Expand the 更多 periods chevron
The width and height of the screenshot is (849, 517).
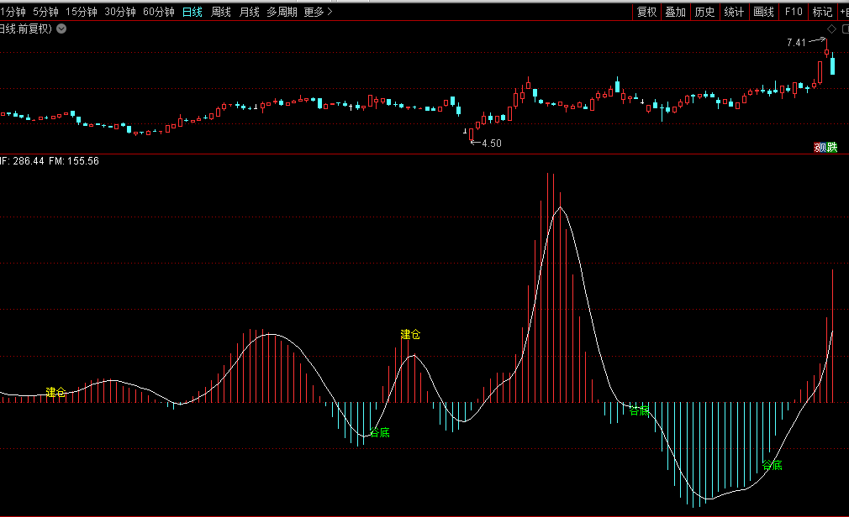[x=329, y=12]
